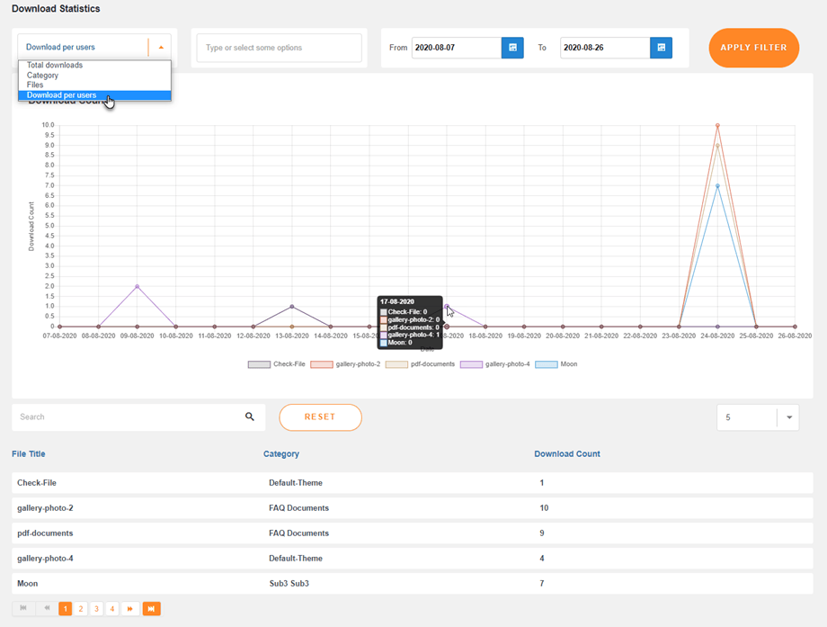This screenshot has height=627, width=827.
Task: Click the Reset button
Action: tap(320, 417)
